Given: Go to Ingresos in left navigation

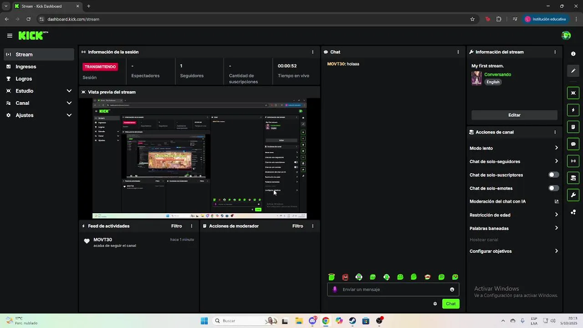Looking at the screenshot, I should coord(39,67).
